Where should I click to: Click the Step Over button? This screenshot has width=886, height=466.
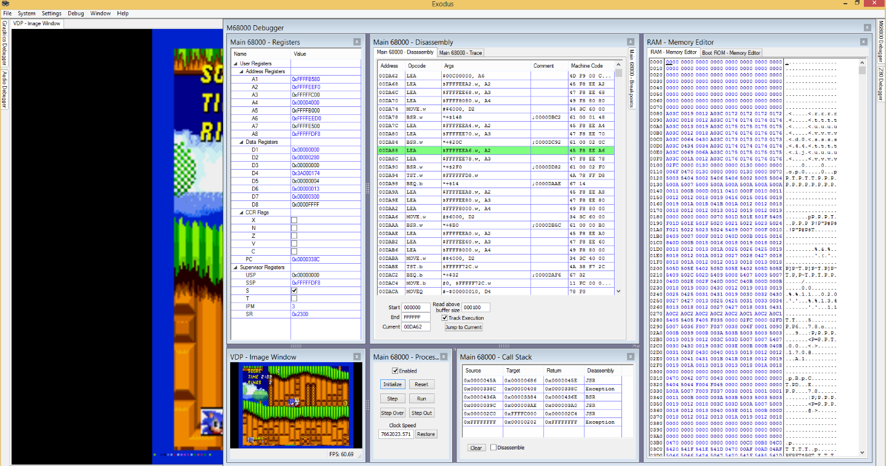(393, 413)
